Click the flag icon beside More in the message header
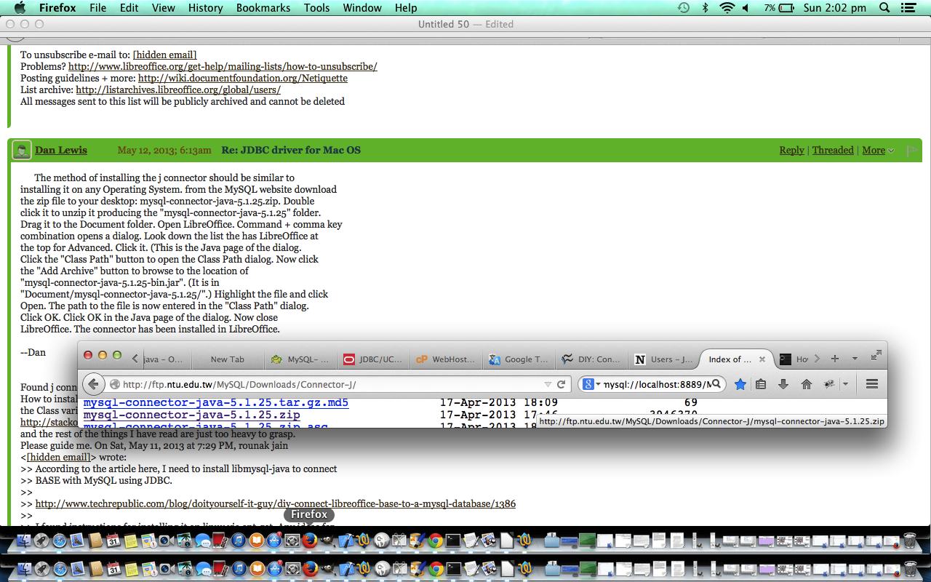This screenshot has width=931, height=582. (911, 151)
